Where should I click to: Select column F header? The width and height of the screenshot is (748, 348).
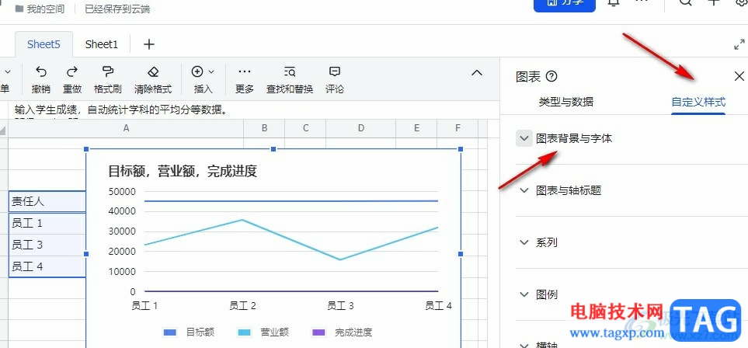point(458,128)
